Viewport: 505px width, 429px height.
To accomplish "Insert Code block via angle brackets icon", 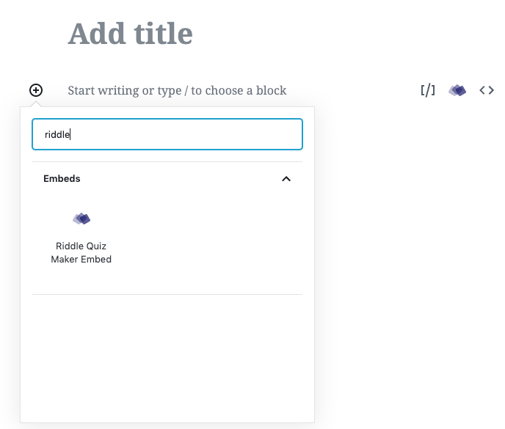I will coord(486,90).
